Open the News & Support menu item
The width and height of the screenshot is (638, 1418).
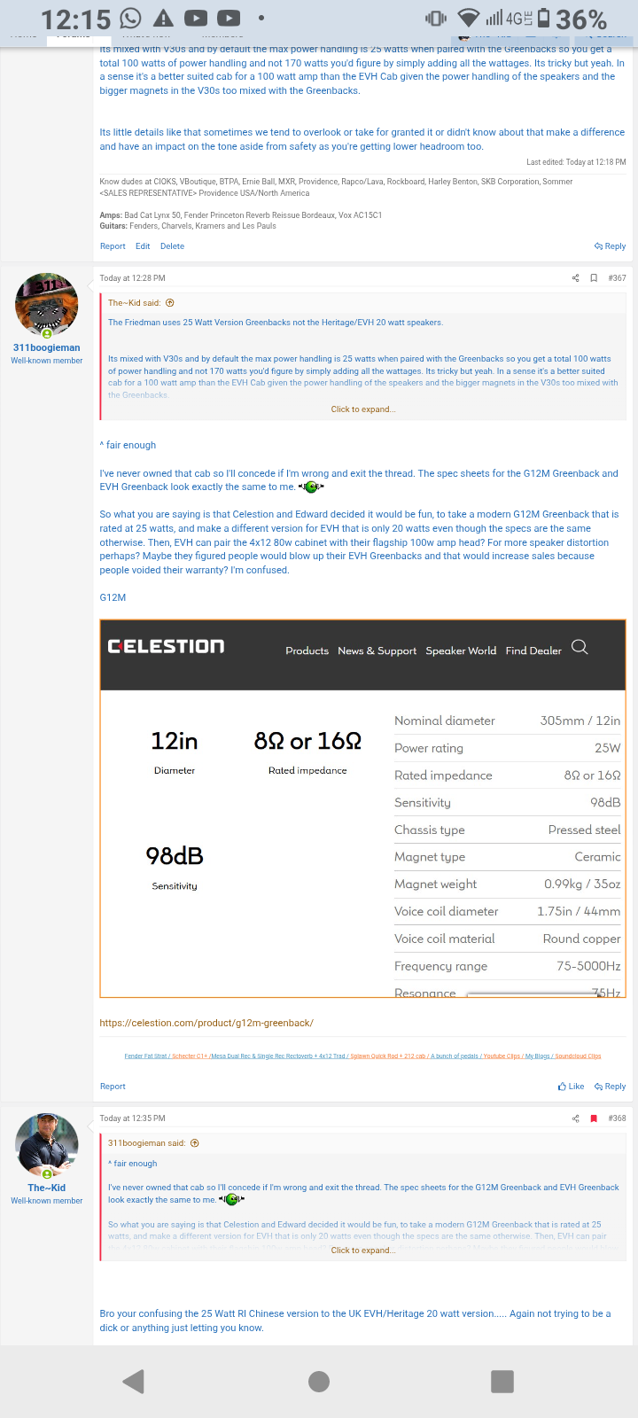coord(377,651)
